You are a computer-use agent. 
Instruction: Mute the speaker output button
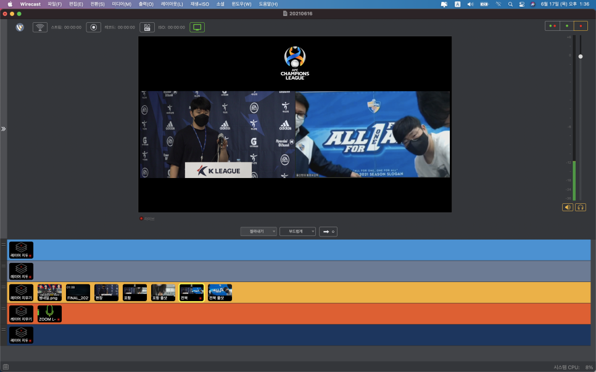point(568,208)
